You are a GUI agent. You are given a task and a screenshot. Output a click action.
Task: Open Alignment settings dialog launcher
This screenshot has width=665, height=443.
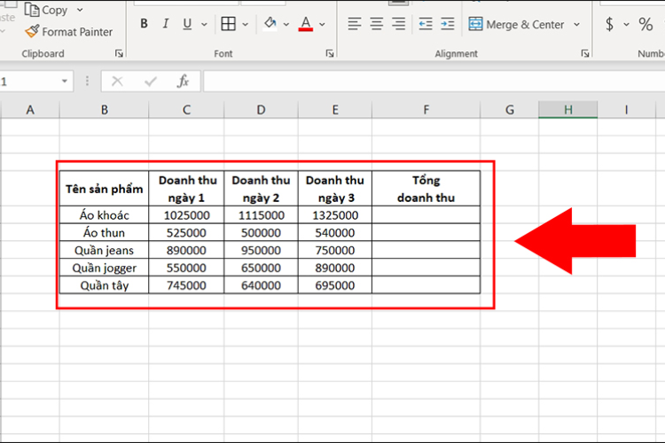585,53
